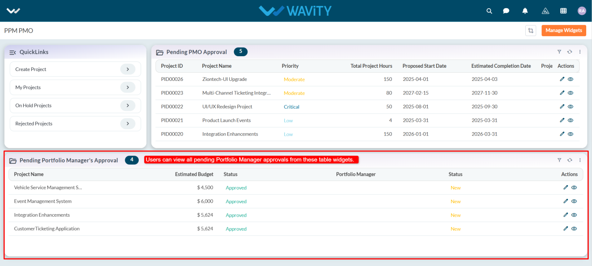The image size is (592, 266).
Task: View project PID00026 with eye icon
Action: (570, 79)
